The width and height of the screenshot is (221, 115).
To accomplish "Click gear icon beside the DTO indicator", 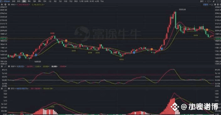I will 2,89.
